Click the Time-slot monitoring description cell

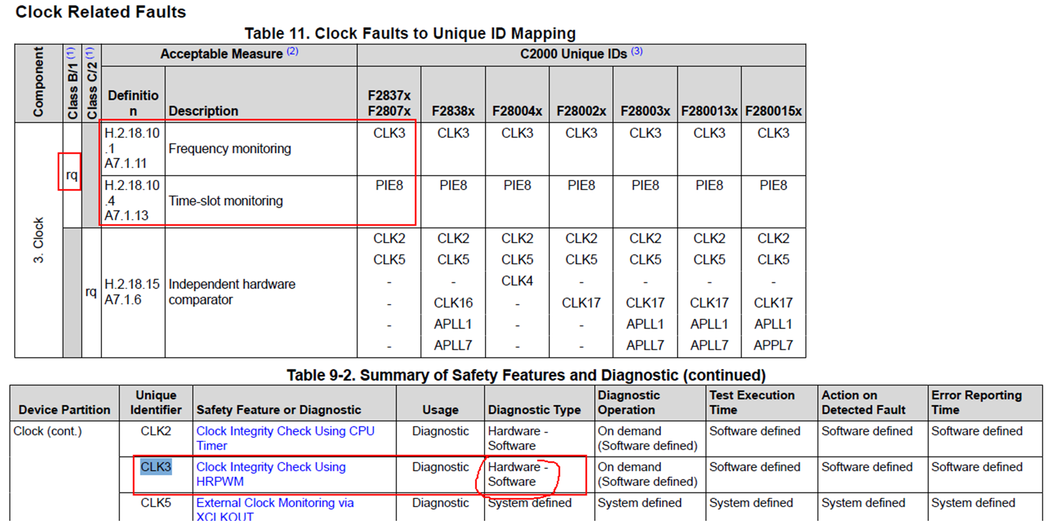click(x=261, y=201)
